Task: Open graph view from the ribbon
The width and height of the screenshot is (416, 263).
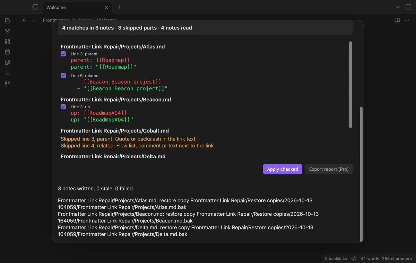Action: [x=8, y=31]
